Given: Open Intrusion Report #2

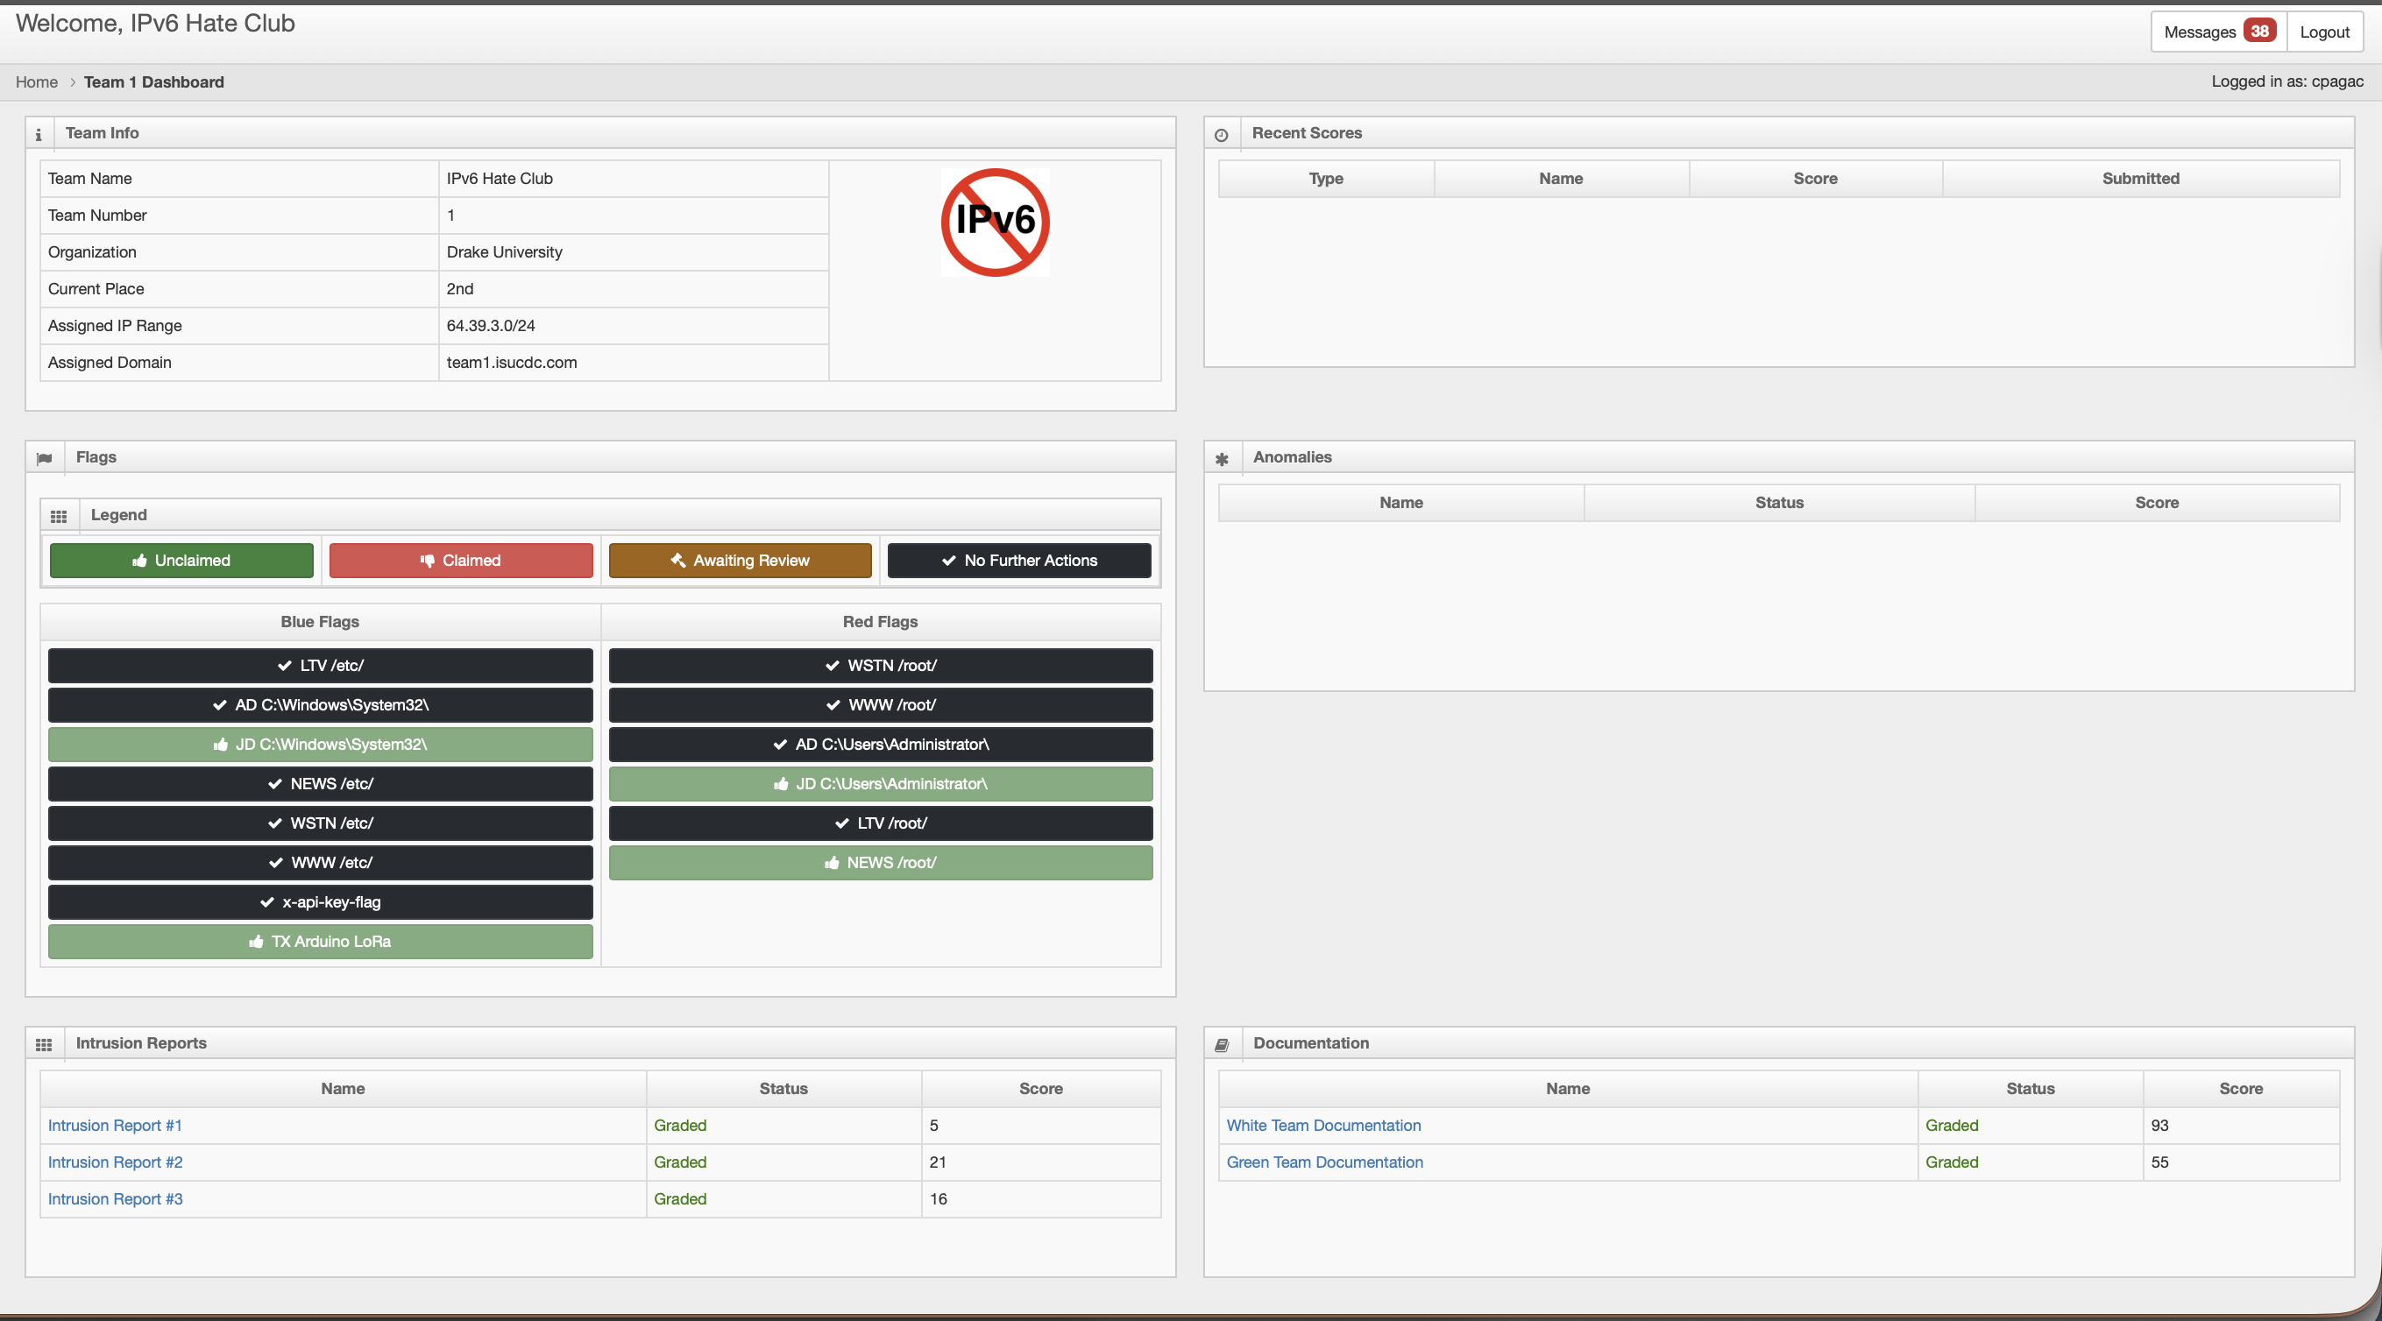Looking at the screenshot, I should pos(115,1162).
